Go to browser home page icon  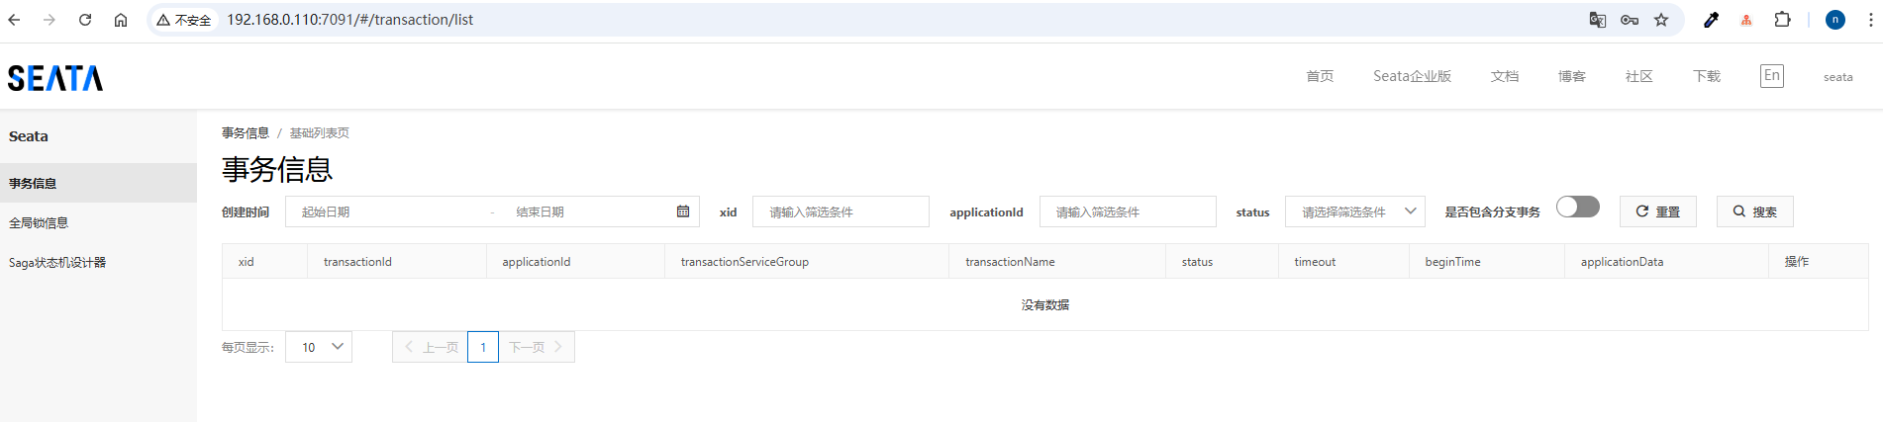point(121,20)
